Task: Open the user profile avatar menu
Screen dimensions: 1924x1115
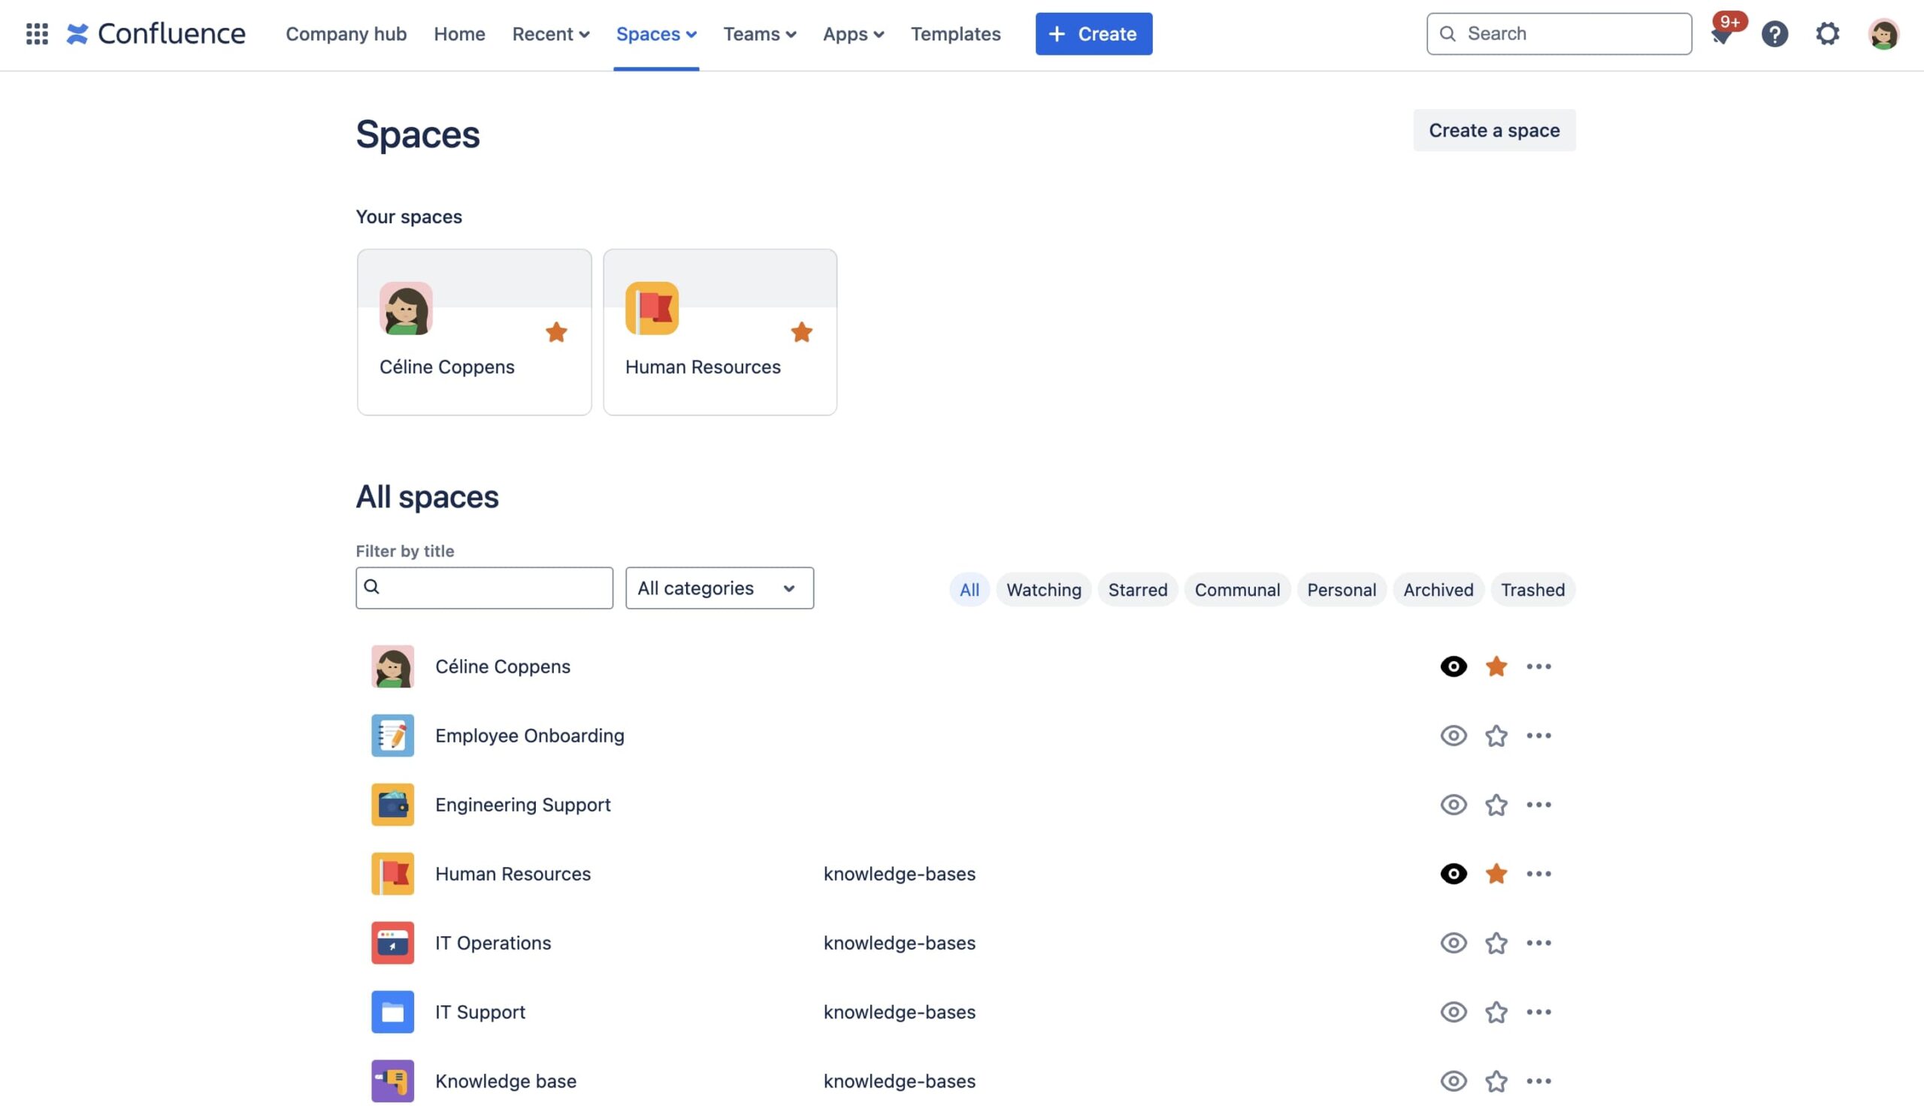Action: pyautogui.click(x=1883, y=34)
